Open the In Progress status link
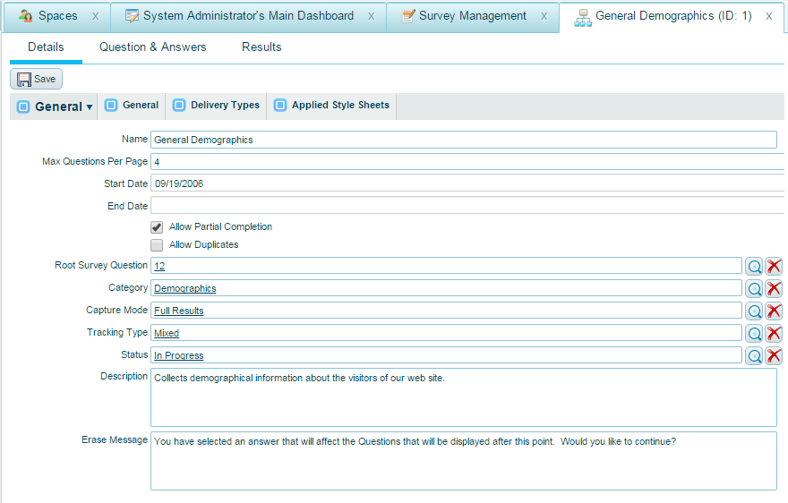The image size is (788, 503). [x=179, y=355]
